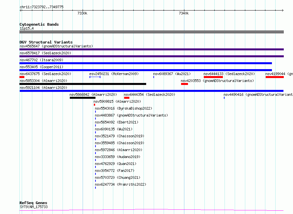Select the gray 11p15.4 cytogenetic band bar
This screenshot has height=214, width=293.
coord(151,32)
